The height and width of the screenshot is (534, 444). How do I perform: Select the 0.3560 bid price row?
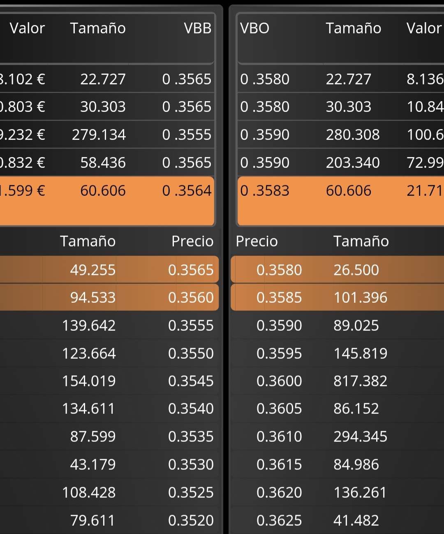[x=109, y=297]
